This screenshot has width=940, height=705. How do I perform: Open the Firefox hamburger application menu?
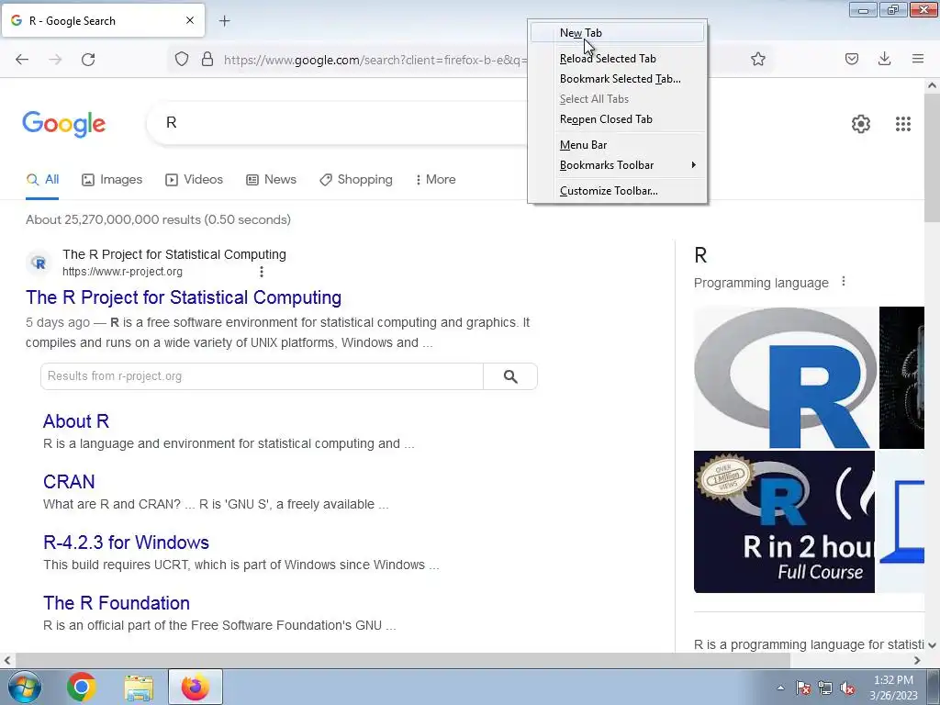click(x=917, y=59)
